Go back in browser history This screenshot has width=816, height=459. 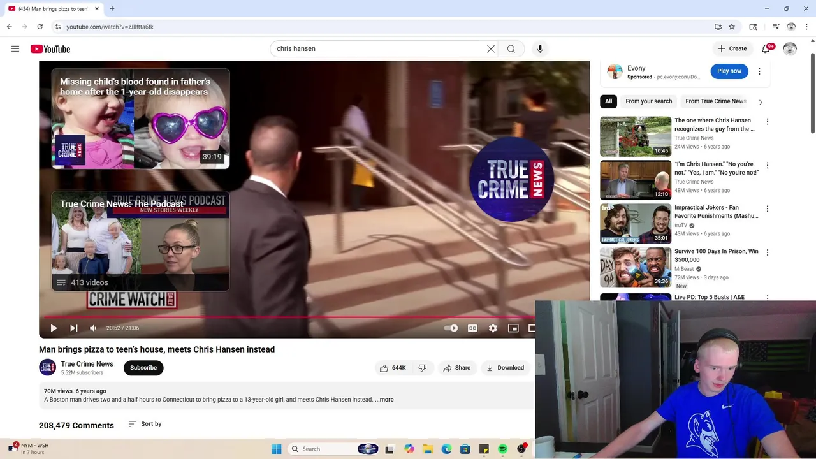pos(9,27)
